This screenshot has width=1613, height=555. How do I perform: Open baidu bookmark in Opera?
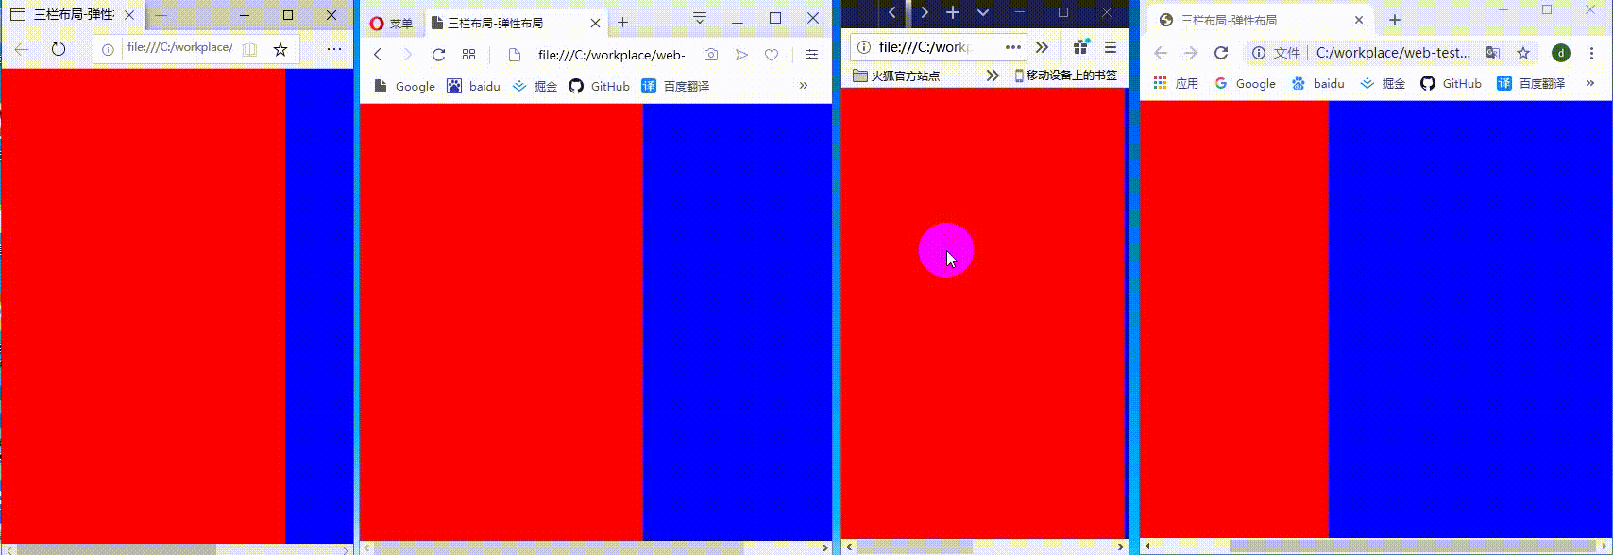click(x=474, y=86)
